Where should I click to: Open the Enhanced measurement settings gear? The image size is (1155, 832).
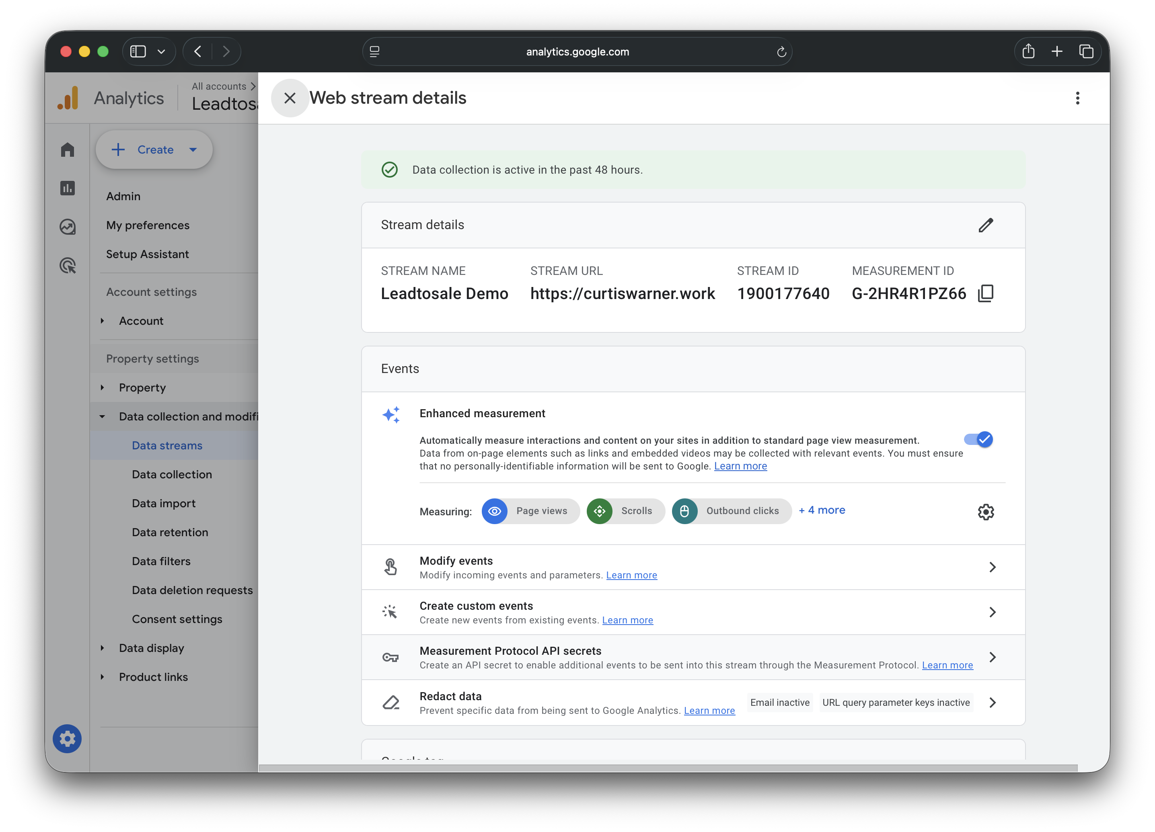pyautogui.click(x=986, y=512)
